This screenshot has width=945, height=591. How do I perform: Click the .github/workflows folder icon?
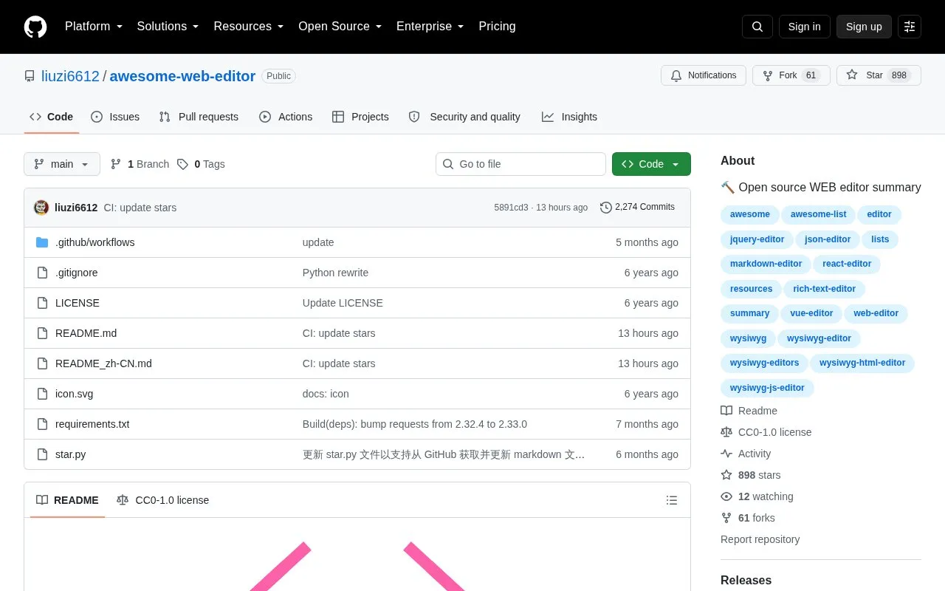[x=42, y=242]
